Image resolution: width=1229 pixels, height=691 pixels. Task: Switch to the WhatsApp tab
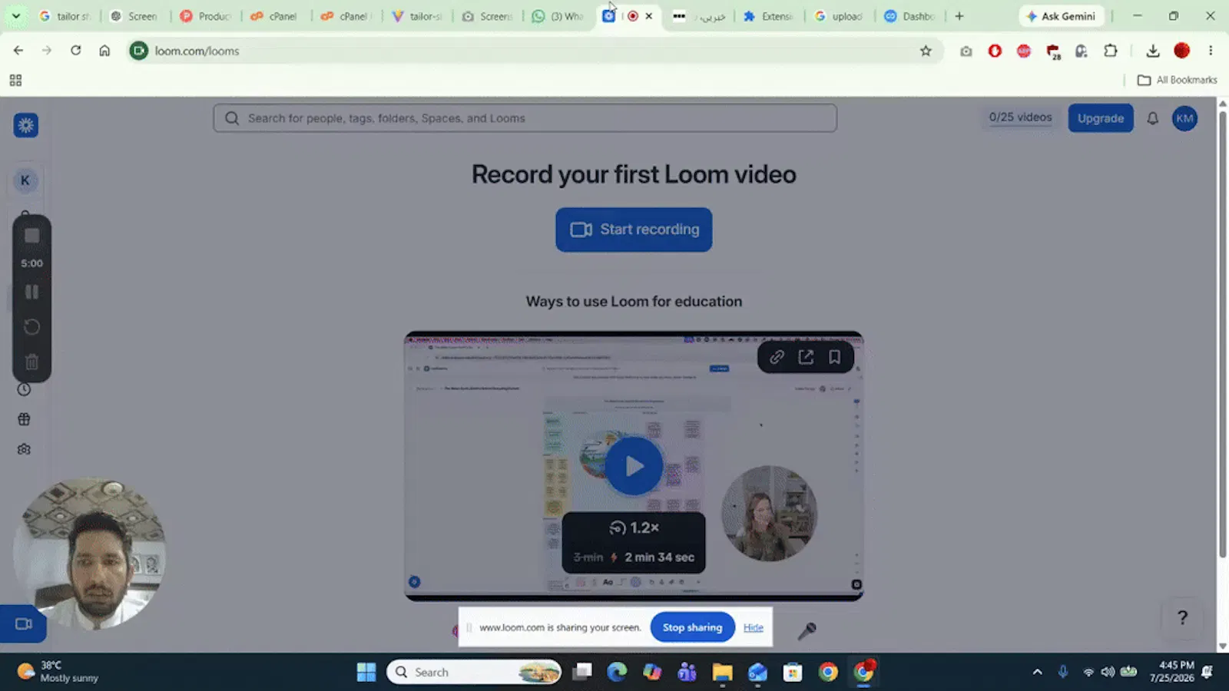pyautogui.click(x=559, y=16)
